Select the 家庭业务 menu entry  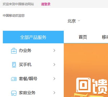tap(27, 93)
